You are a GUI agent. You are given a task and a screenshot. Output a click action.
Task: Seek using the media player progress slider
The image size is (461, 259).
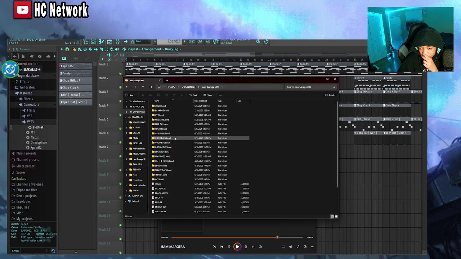pyautogui.click(x=237, y=237)
